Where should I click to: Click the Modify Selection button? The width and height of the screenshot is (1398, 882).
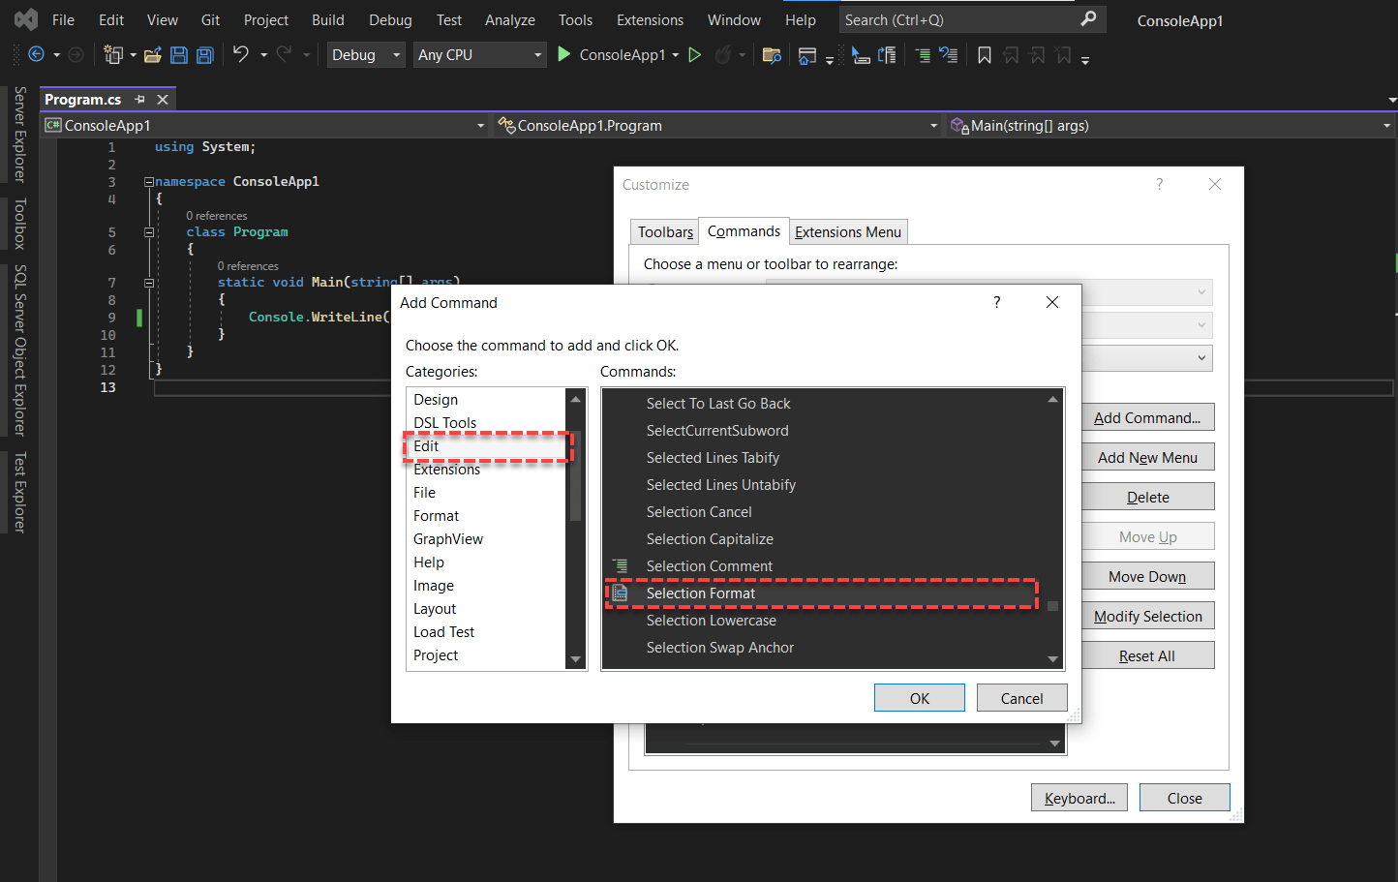[1147, 616]
